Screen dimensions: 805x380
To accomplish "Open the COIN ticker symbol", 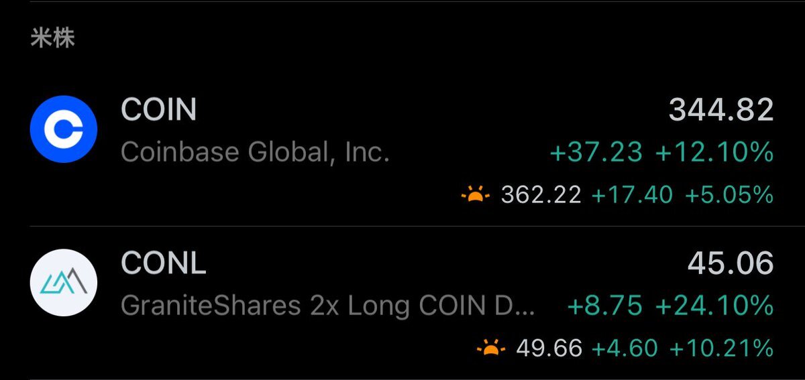I will click(x=159, y=110).
